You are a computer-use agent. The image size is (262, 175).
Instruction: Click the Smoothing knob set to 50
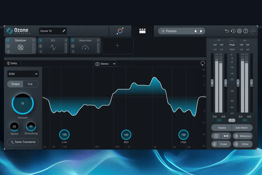(x=31, y=126)
